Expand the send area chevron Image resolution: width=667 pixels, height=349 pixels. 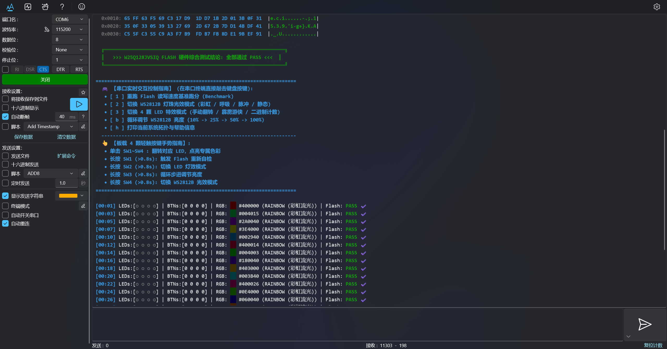[628, 336]
